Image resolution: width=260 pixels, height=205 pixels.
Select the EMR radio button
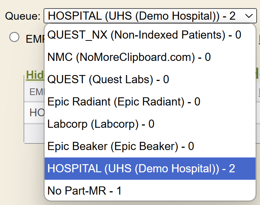[15, 37]
